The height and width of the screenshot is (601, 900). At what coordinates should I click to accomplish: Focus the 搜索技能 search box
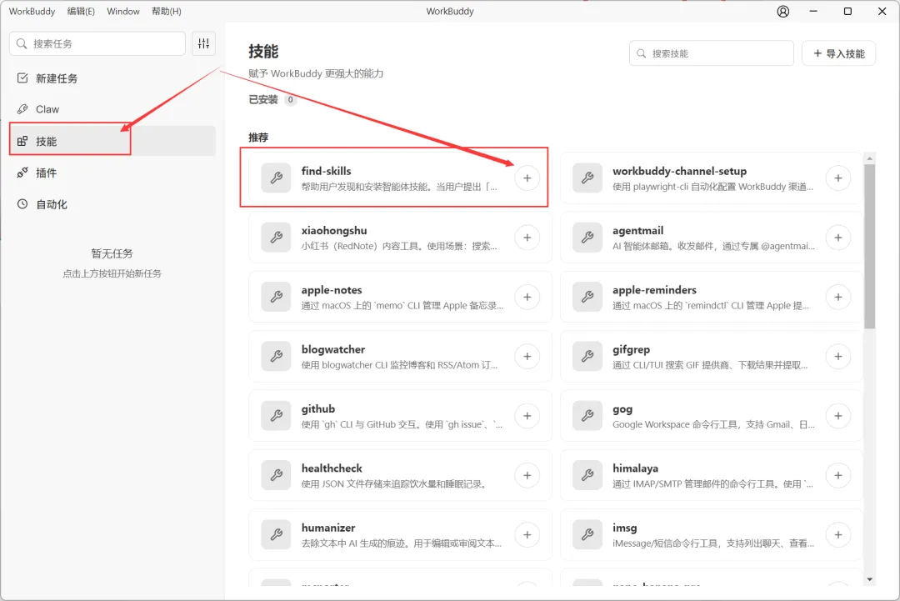(x=712, y=53)
